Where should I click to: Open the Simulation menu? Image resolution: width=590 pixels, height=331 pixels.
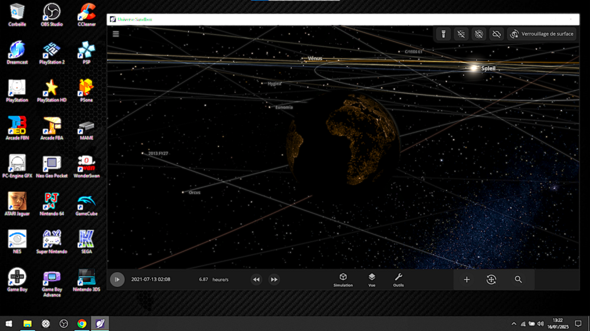pos(343,280)
